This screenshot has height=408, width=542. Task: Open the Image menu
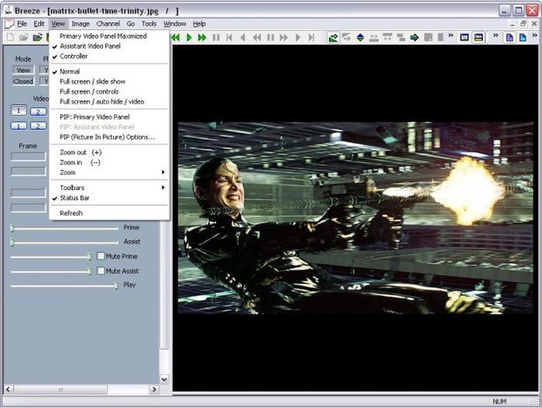click(81, 24)
